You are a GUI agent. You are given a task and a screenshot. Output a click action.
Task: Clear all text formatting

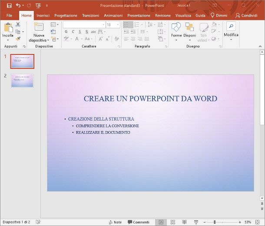coord(116,39)
